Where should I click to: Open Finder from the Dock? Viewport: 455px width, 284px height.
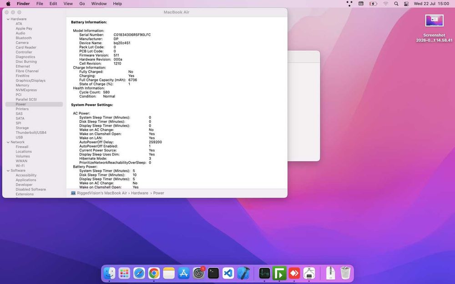tap(109, 273)
